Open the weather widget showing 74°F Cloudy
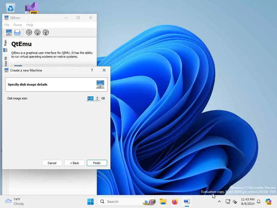 click(x=15, y=201)
